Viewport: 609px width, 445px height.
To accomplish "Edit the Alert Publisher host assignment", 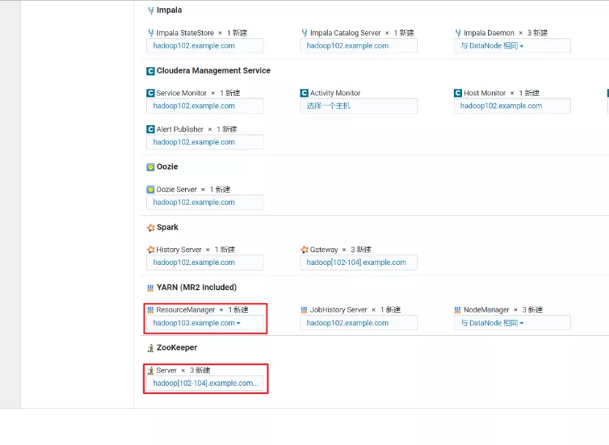I will tap(205, 142).
